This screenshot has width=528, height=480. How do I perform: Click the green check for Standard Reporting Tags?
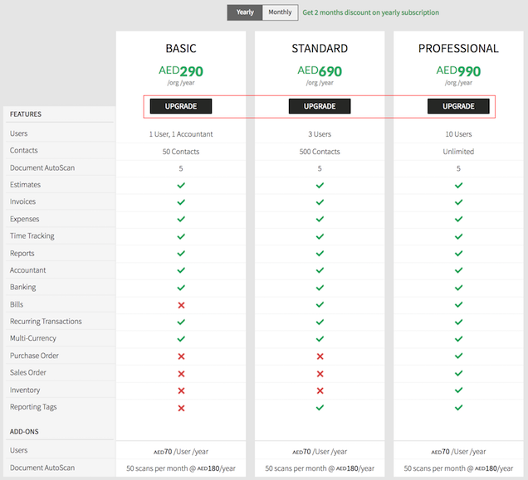click(x=320, y=407)
